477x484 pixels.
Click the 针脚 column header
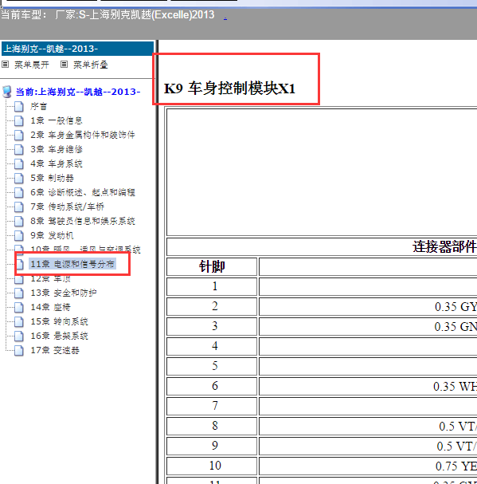tap(212, 266)
